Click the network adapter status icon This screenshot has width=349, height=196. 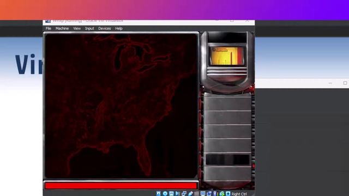click(184, 193)
